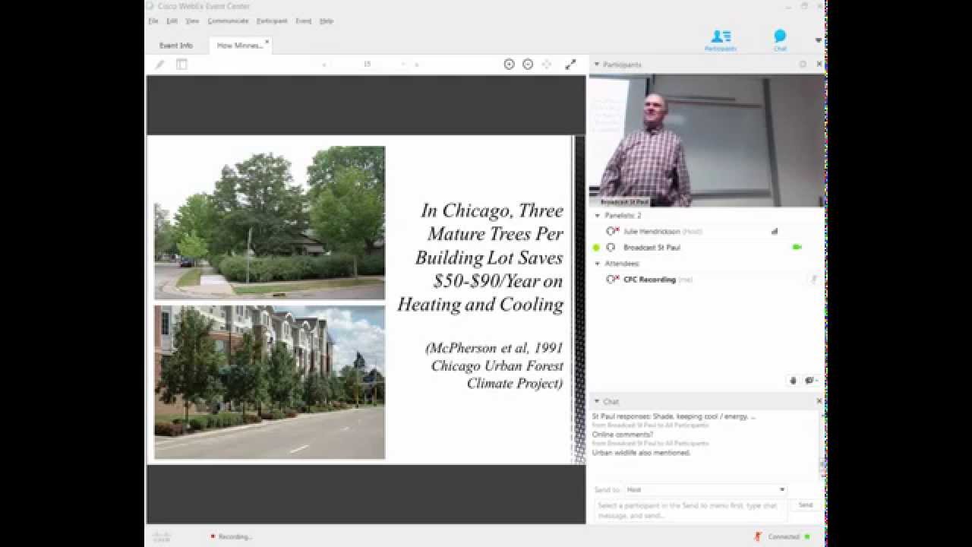This screenshot has height=547, width=972.
Task: Click the Cisco logo in the status bar
Action: pos(162,536)
